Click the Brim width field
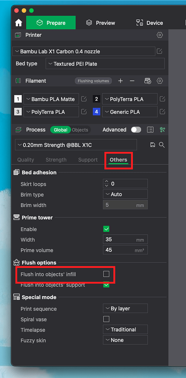Screen dimensions: 186x378 point(125,205)
